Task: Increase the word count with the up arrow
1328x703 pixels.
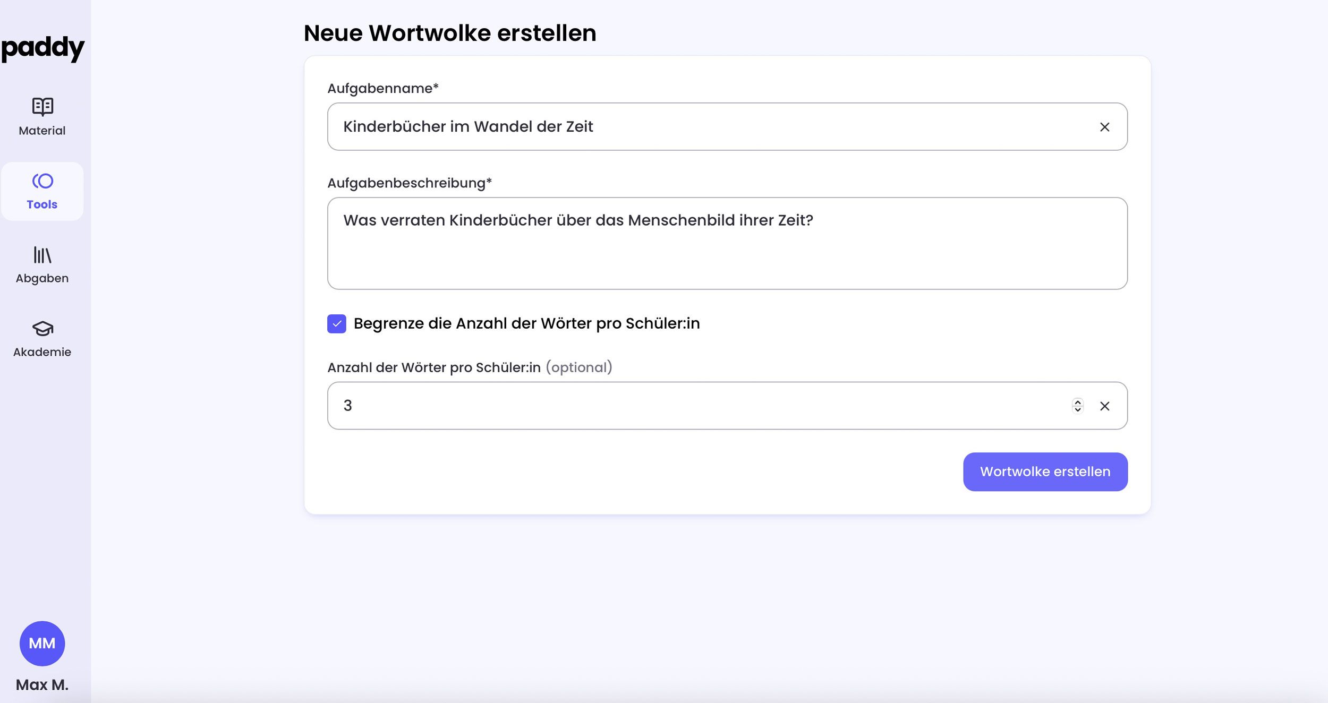Action: 1078,402
